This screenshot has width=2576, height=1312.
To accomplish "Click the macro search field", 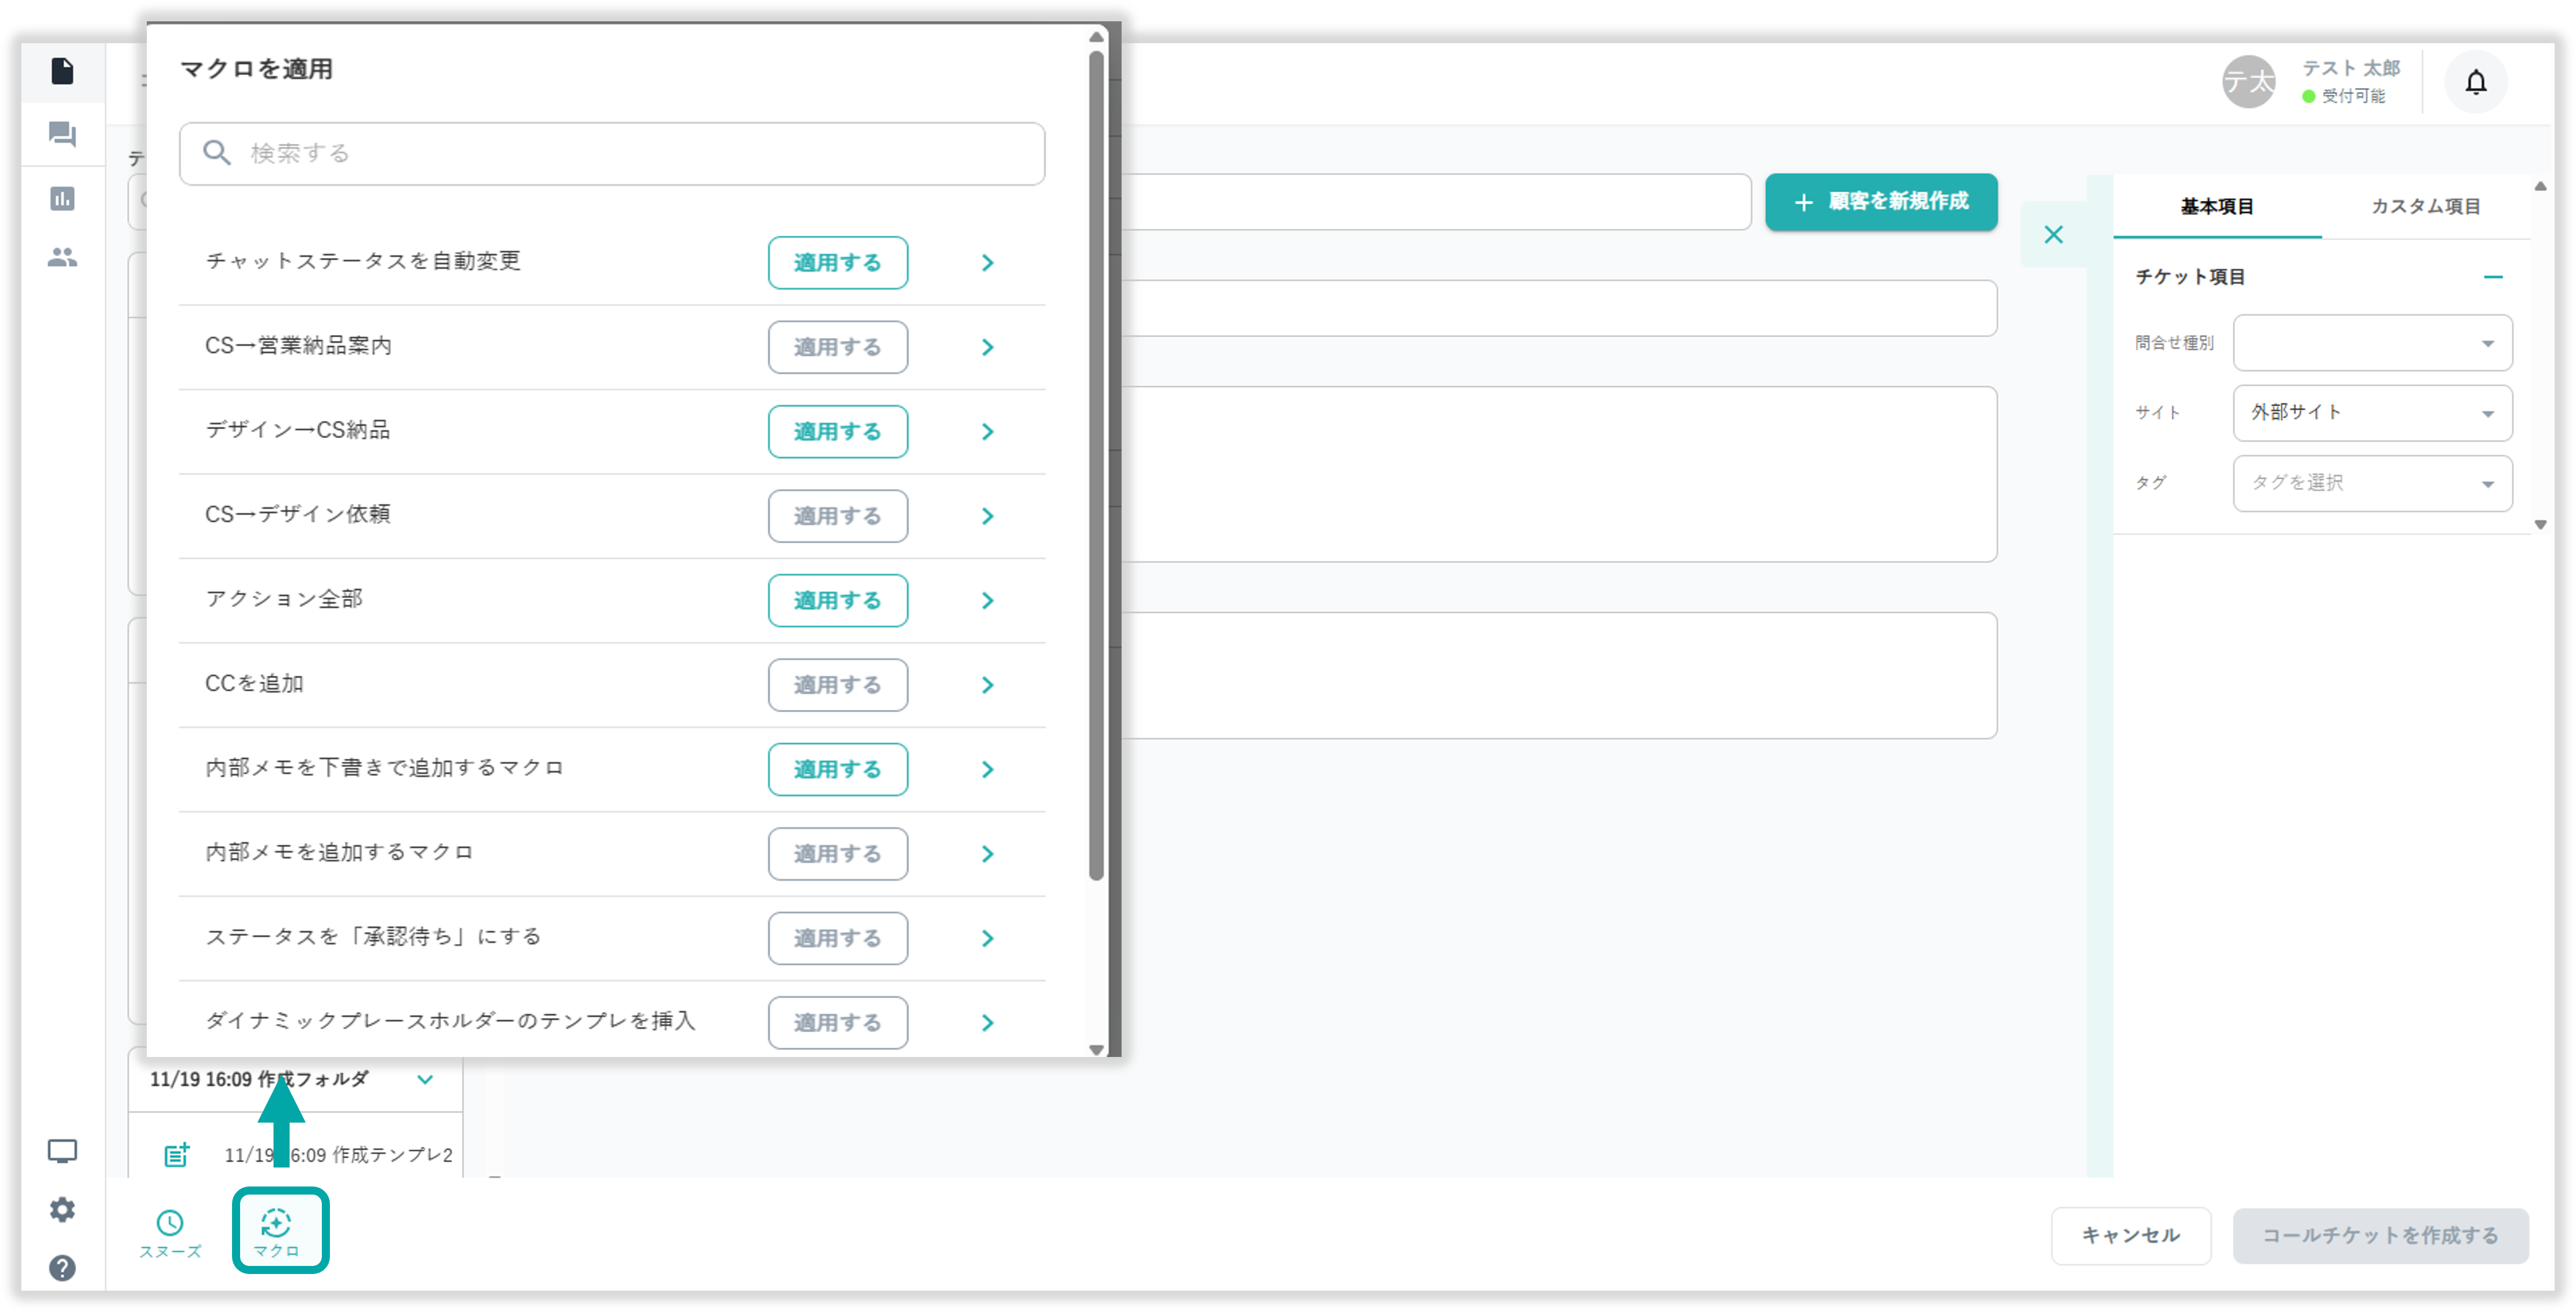I will pyautogui.click(x=612, y=153).
